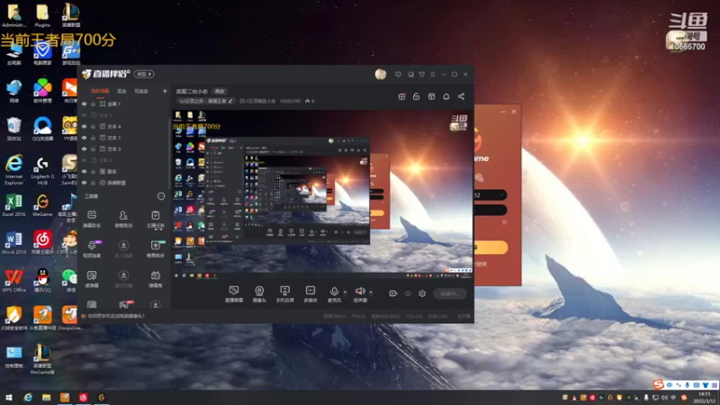Add a new source with the plus icon

[165, 91]
